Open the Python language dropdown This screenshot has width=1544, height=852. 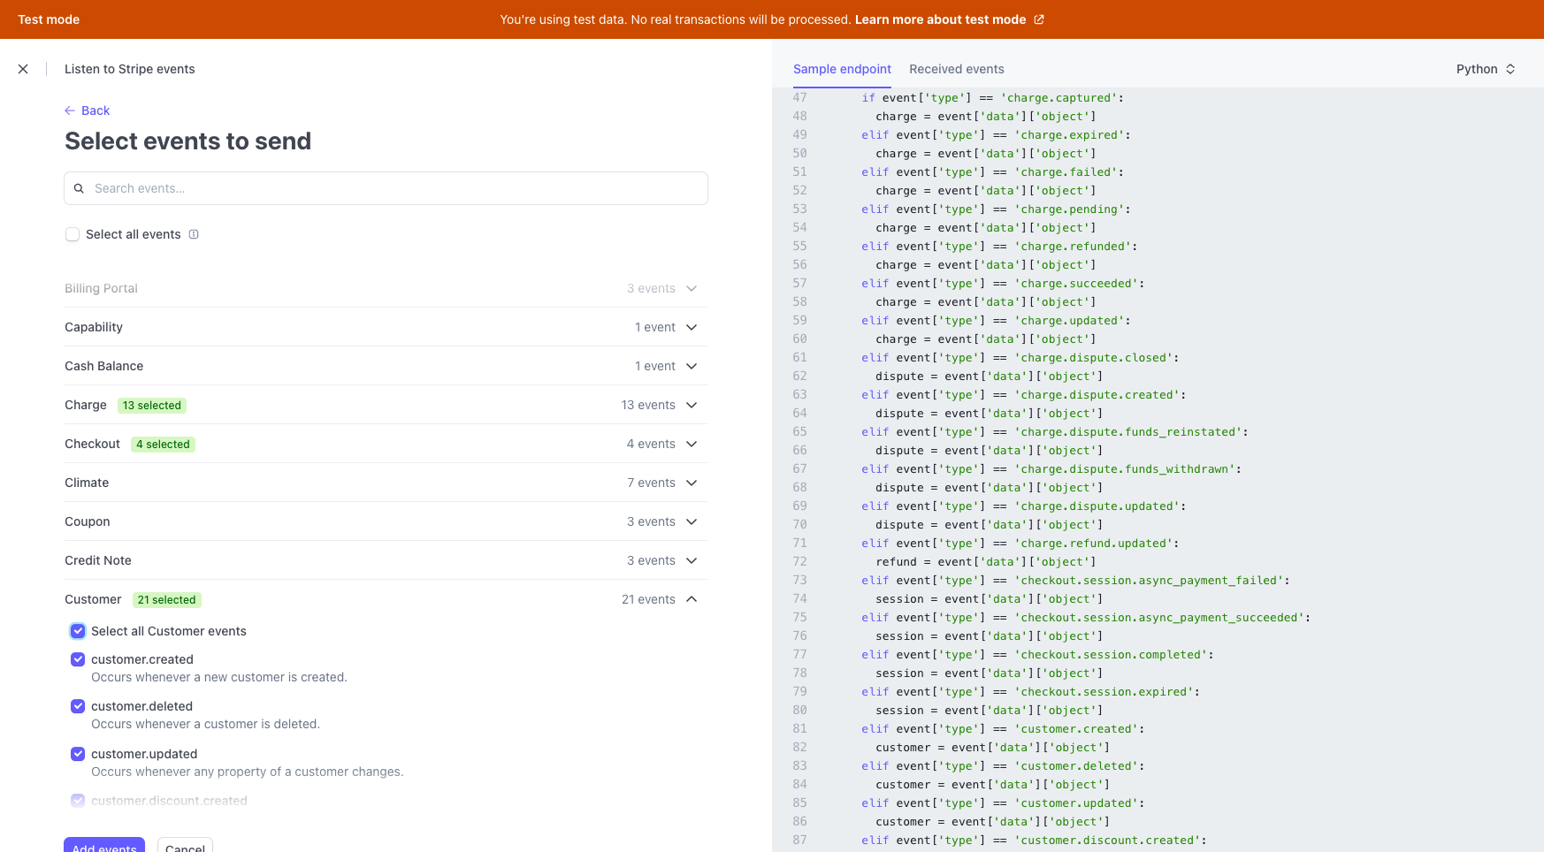1486,69
